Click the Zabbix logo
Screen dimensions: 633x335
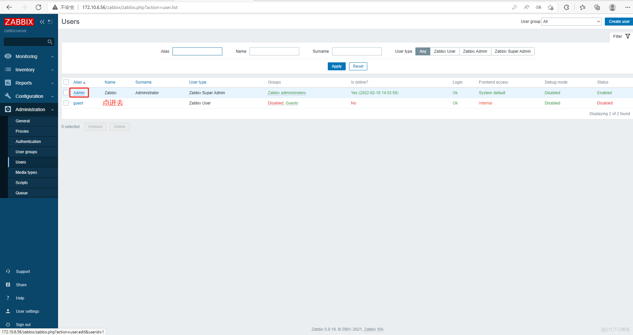19,22
